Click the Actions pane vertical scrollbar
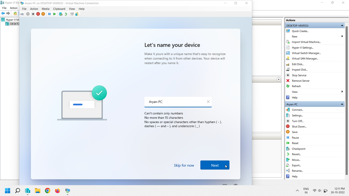 pos(346,100)
